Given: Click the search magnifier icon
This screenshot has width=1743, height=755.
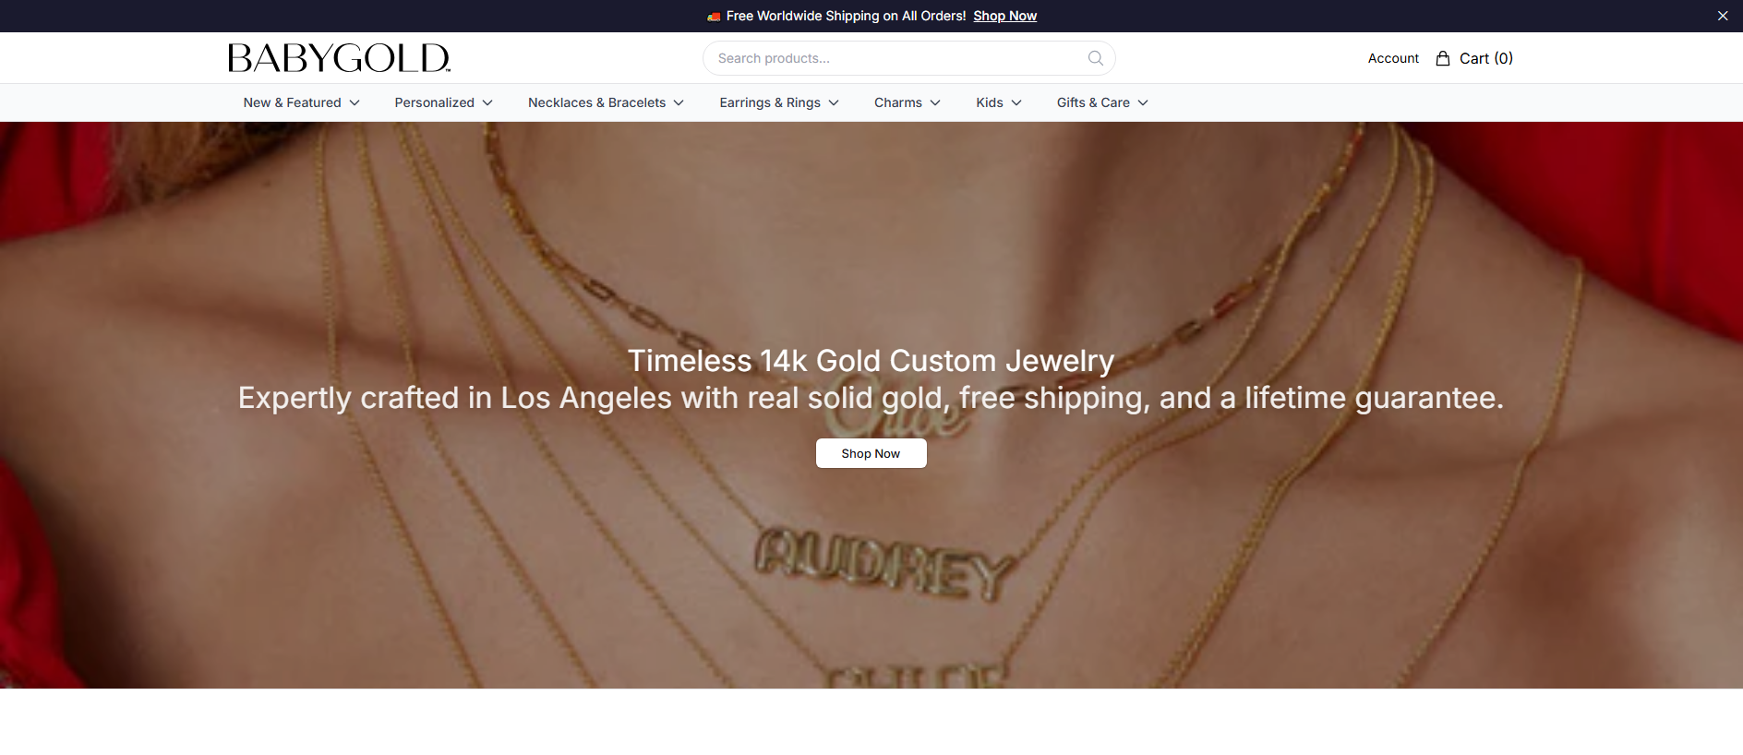Looking at the screenshot, I should [x=1095, y=58].
